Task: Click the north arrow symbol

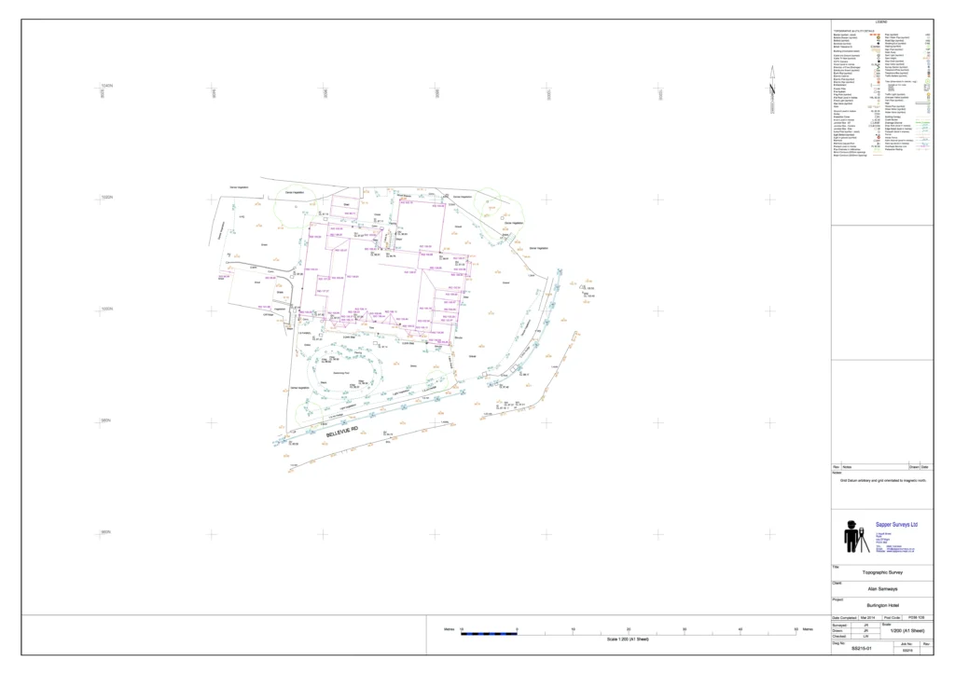Action: click(x=772, y=89)
